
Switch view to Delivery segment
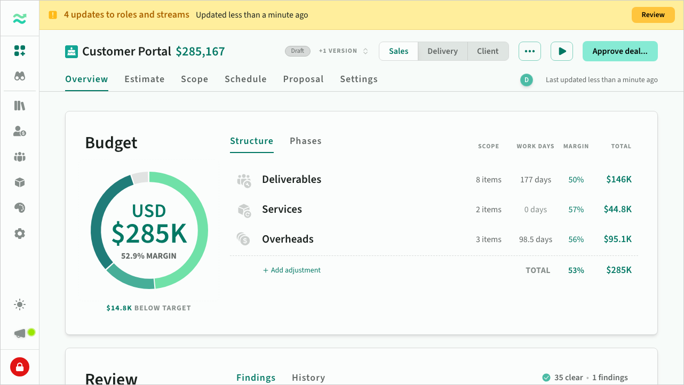(442, 51)
